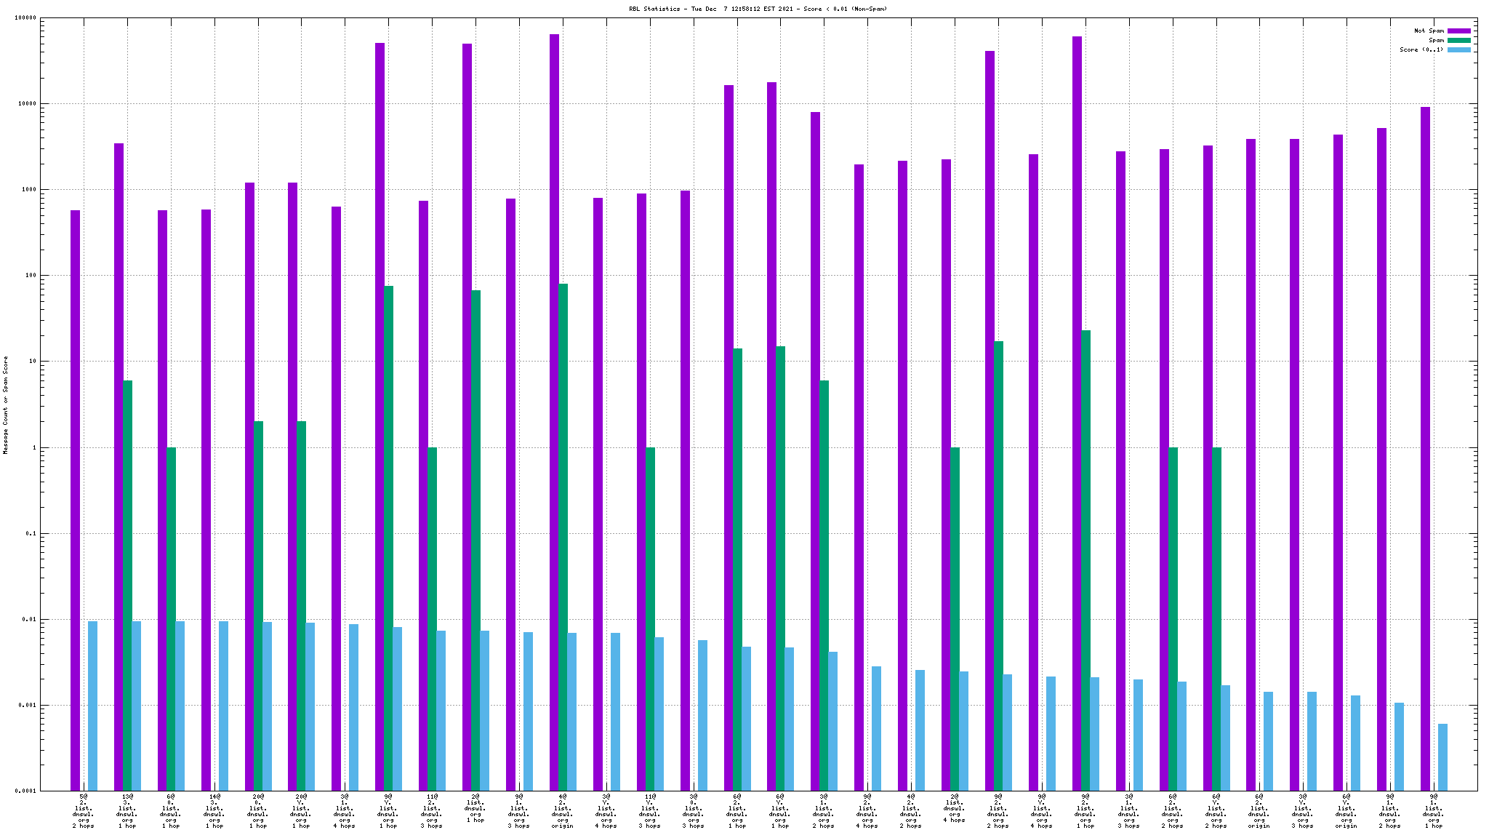This screenshot has width=1489, height=838.
Task: Click the shortest blue score bar at far right
Action: tap(1442, 757)
